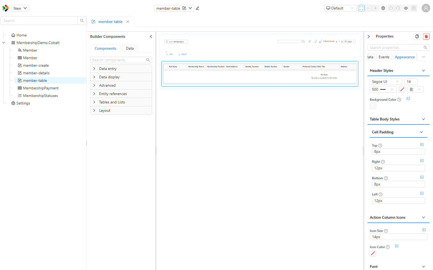Click the search magnifier in the left sidebar
The image size is (433, 270).
point(82,21)
